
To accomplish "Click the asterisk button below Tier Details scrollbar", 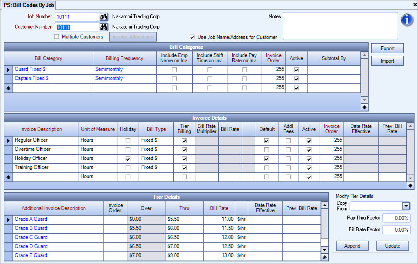I will point(324,258).
